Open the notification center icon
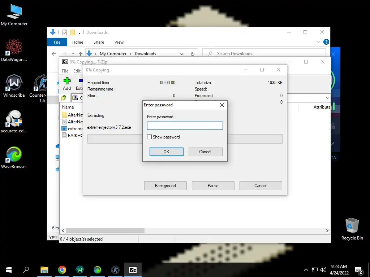The image size is (370, 277). [359, 270]
